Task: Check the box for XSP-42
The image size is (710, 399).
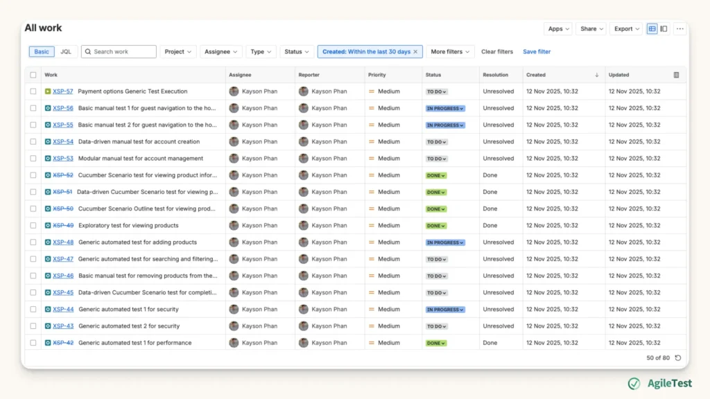Action: click(x=33, y=343)
